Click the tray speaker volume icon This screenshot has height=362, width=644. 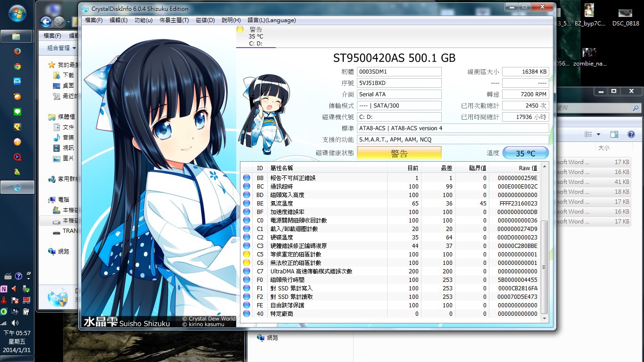coord(16,323)
